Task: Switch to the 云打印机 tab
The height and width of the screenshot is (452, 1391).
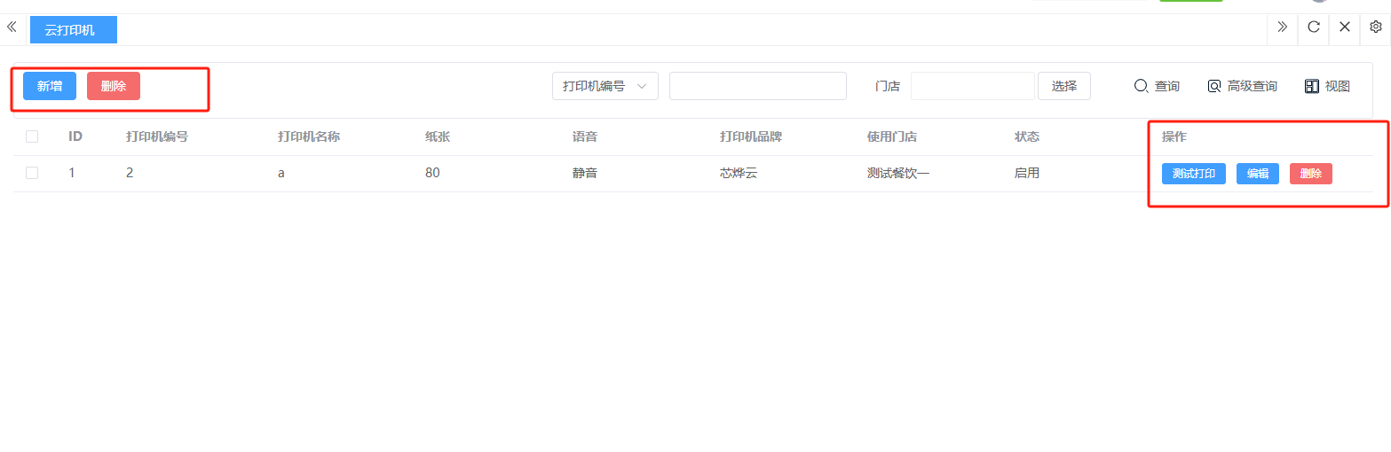Action: click(73, 30)
